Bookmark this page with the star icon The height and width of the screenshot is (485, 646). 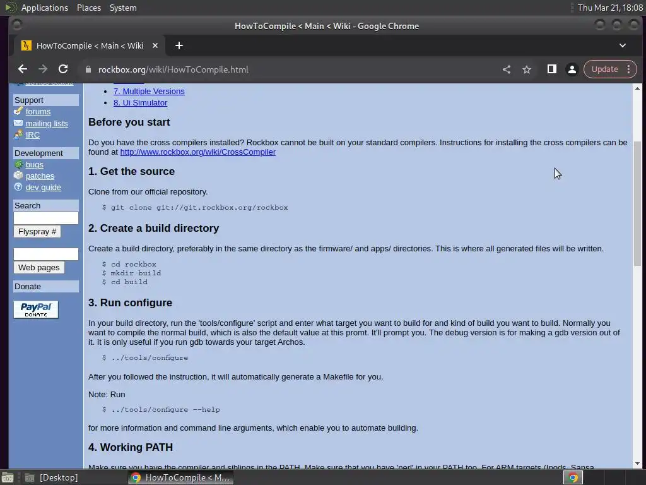pos(527,69)
